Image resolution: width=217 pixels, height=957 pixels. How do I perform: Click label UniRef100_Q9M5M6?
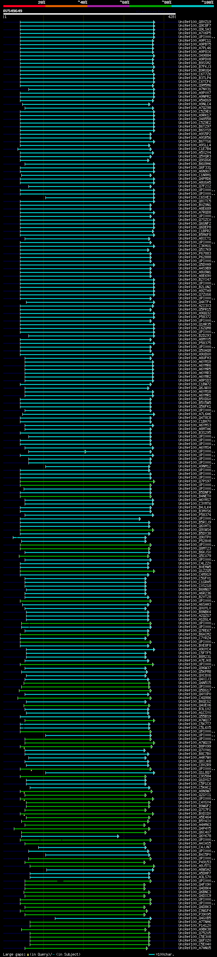[x=195, y=86]
